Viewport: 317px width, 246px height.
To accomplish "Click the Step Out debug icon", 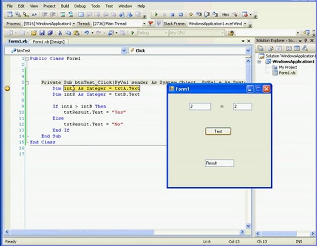I will 215,14.
